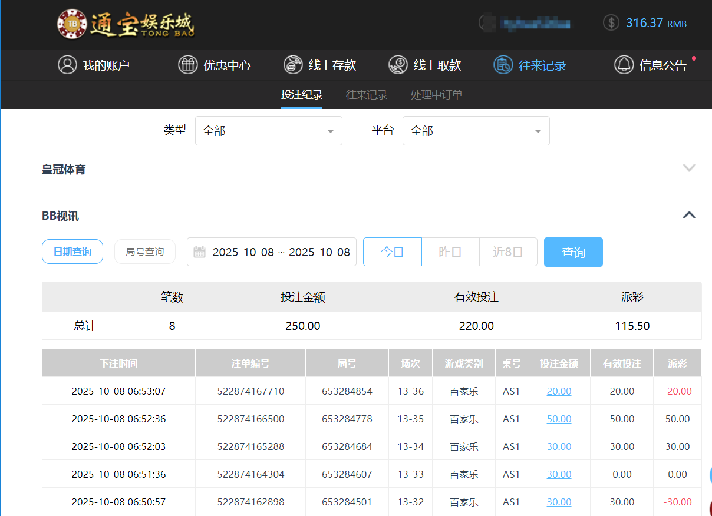This screenshot has width=712, height=516.
Task: Select the 今日 date filter
Action: [392, 252]
